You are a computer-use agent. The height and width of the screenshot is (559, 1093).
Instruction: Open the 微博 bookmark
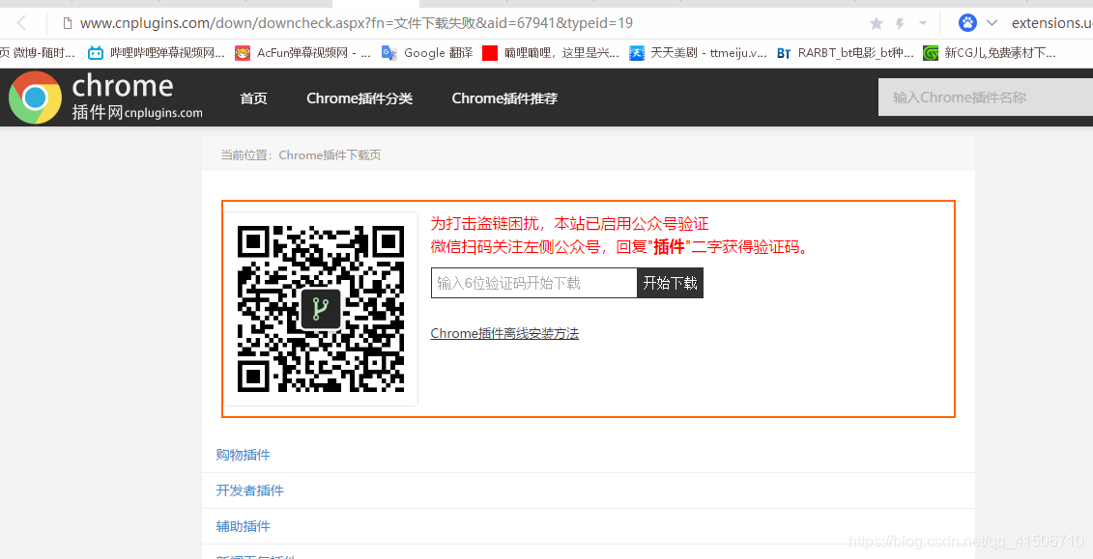tap(38, 52)
